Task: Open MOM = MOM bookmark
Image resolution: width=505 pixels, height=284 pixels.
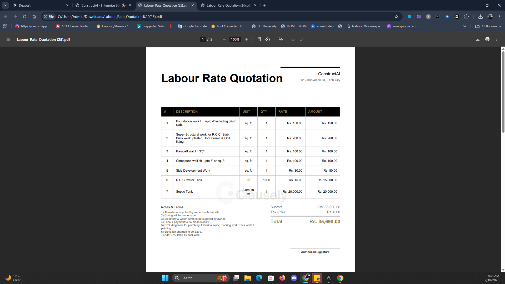Action: tap(294, 26)
